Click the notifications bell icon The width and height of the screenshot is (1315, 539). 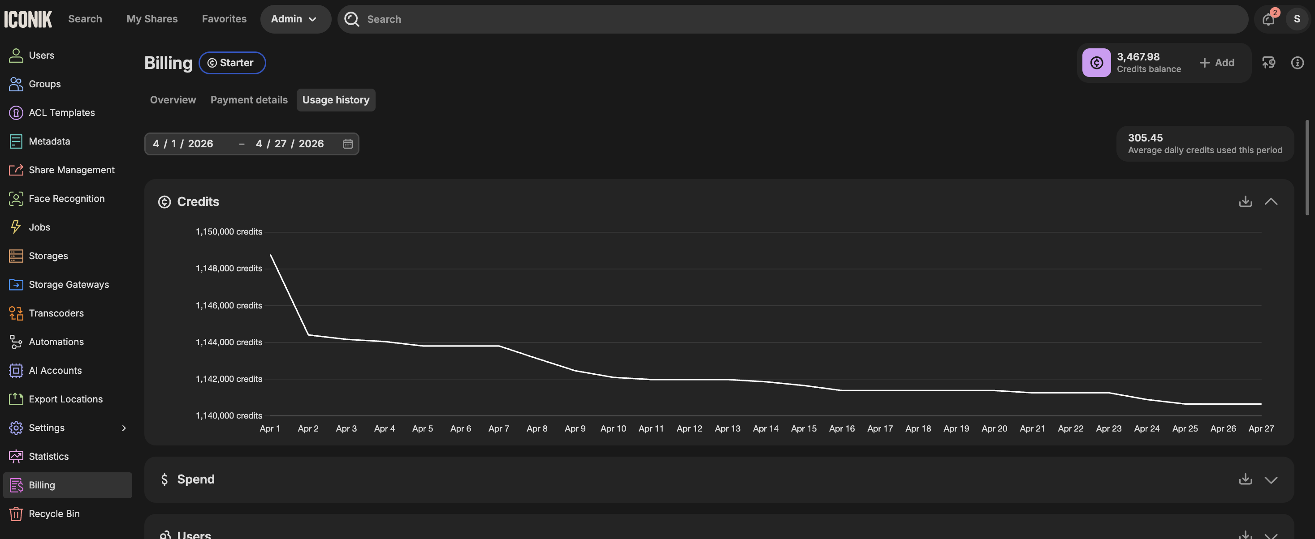point(1268,19)
